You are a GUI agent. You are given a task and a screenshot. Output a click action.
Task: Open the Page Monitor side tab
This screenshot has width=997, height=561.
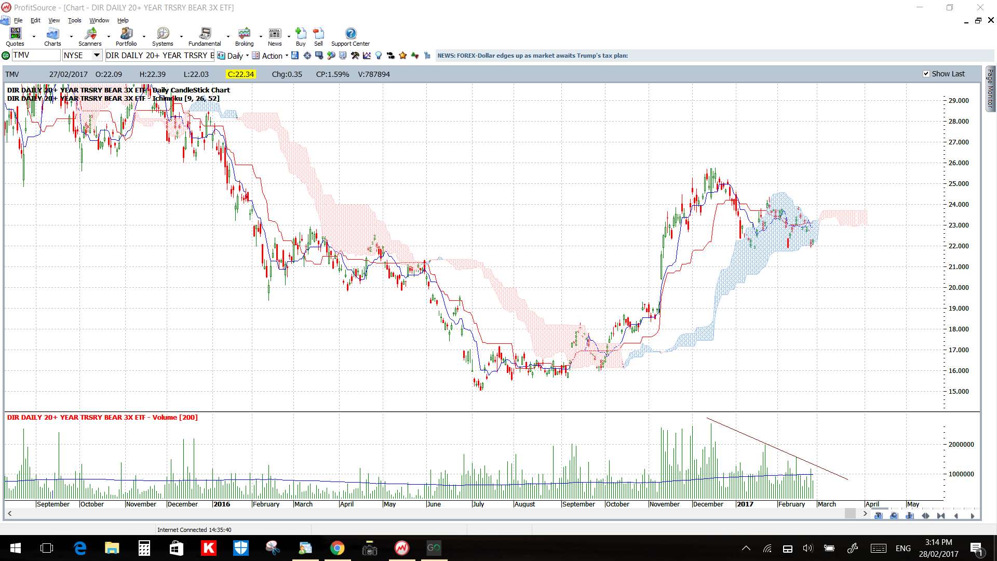point(990,88)
